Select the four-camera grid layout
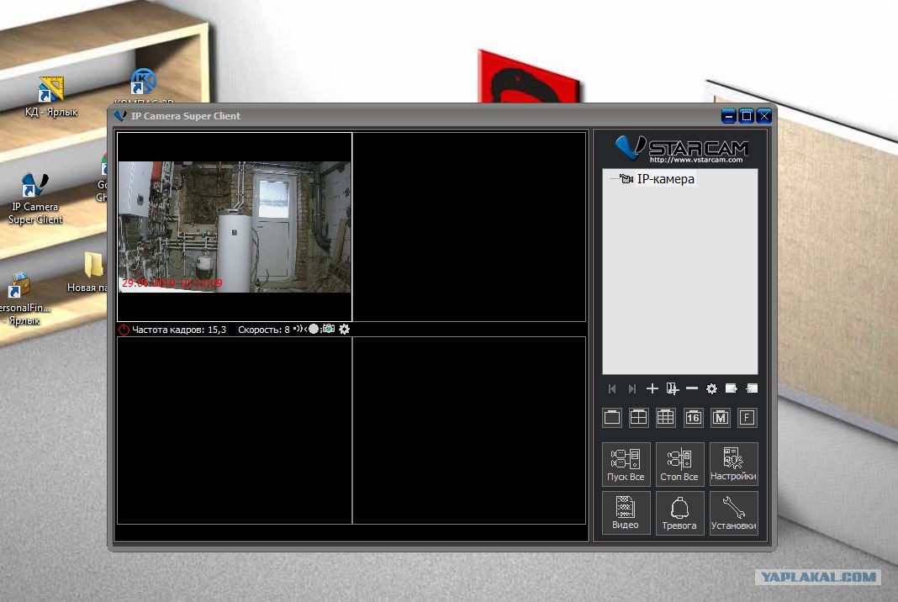Screen dimensions: 898x602 pyautogui.click(x=638, y=418)
